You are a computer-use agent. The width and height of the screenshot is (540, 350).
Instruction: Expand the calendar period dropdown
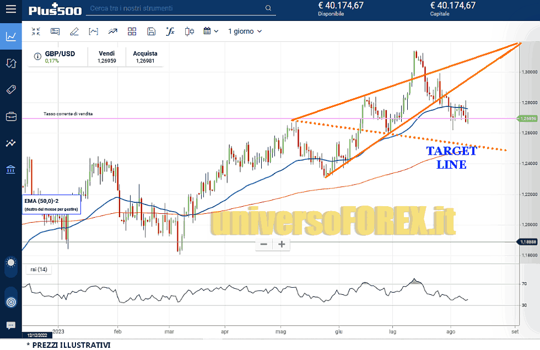(210, 31)
